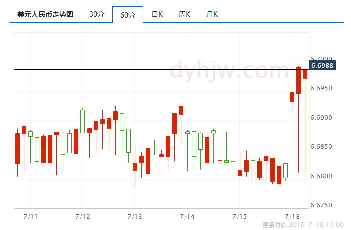Switch to the 周K weekly tab
This screenshot has height=230, width=351.
point(185,14)
